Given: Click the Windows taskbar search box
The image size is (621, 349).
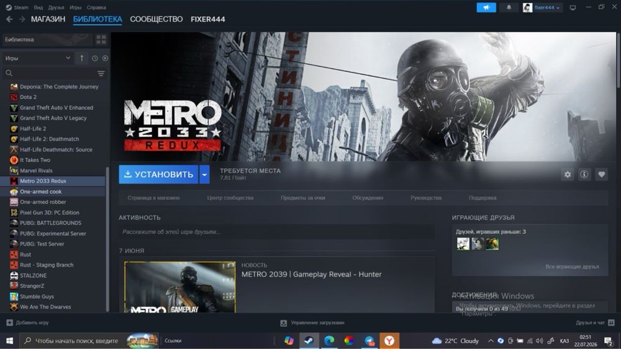Looking at the screenshot, I should tap(89, 340).
